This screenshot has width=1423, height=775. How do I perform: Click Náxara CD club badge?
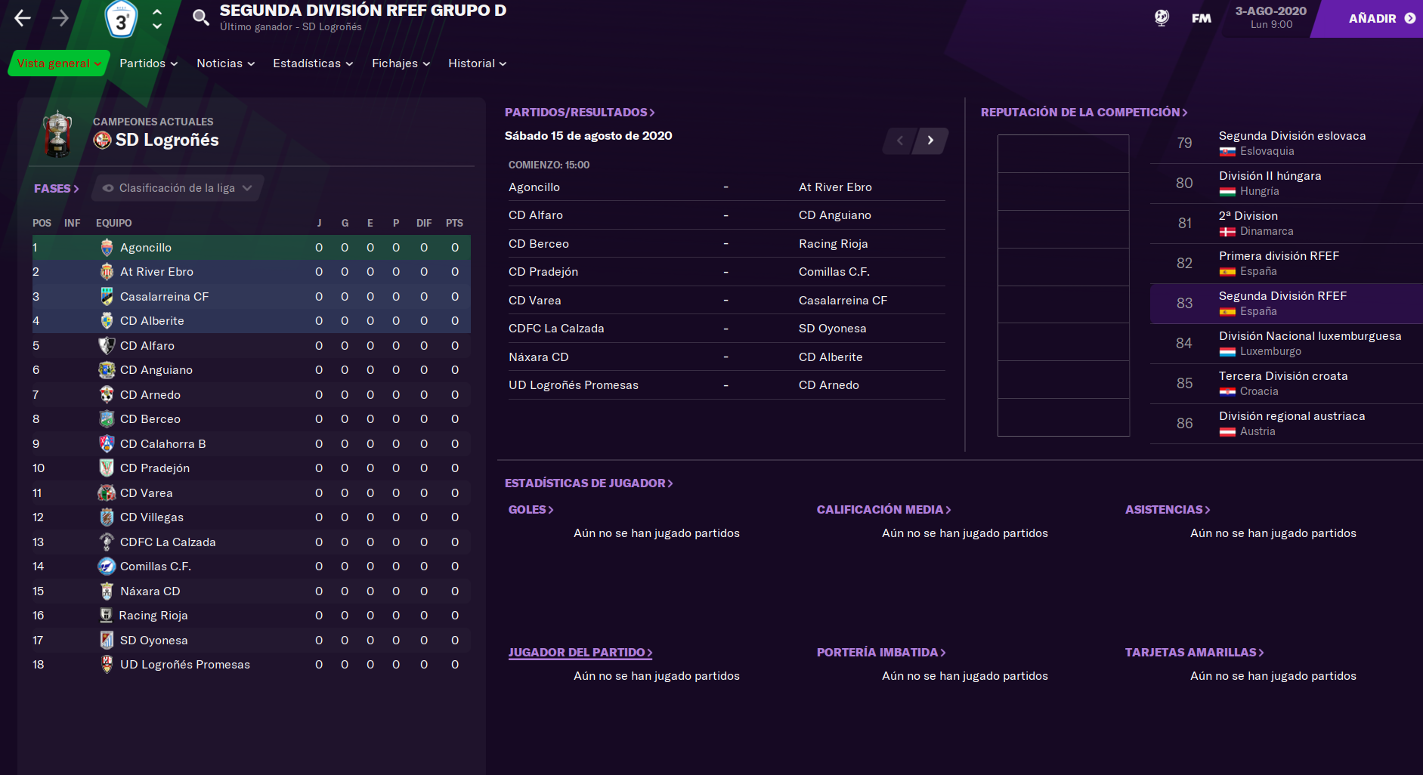tap(107, 591)
